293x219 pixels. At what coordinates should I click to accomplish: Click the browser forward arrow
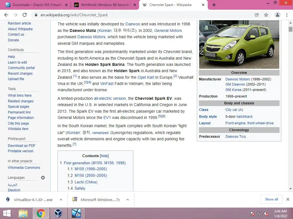[x=15, y=15]
